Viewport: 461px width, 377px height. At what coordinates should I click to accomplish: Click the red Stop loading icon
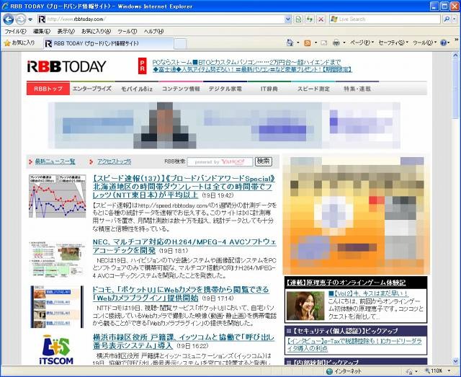(x=321, y=19)
